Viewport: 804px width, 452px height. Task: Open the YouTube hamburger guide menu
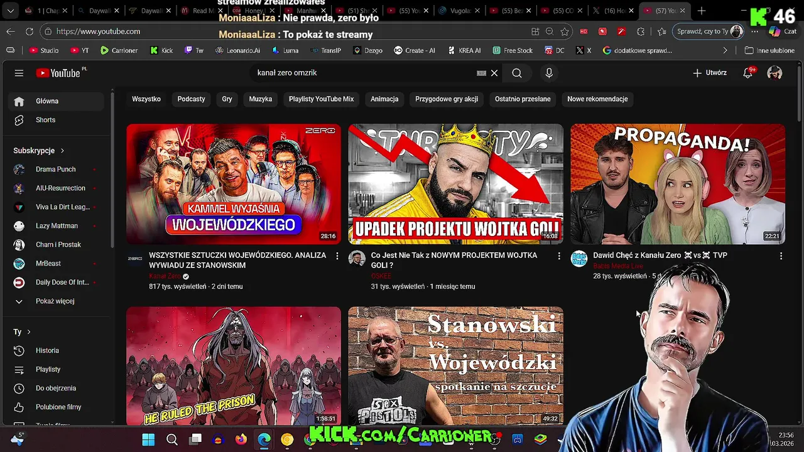point(19,73)
